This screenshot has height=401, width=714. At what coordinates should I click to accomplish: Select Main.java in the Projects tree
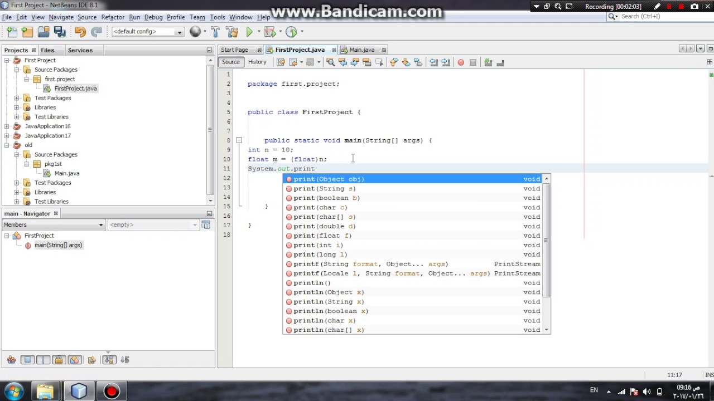[x=67, y=173]
